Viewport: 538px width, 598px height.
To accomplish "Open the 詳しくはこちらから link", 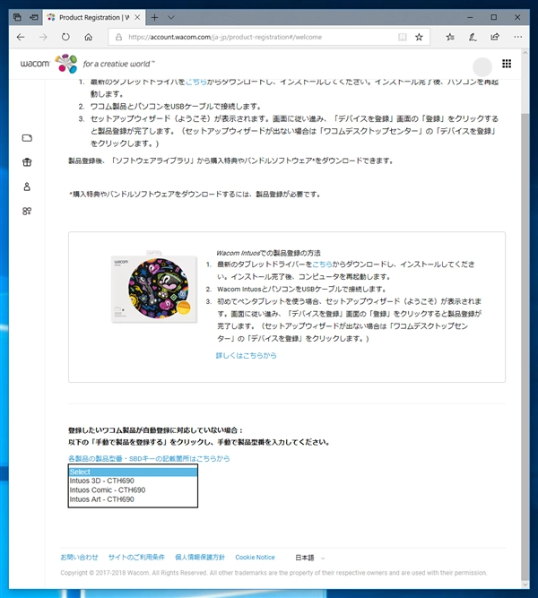I will click(246, 355).
